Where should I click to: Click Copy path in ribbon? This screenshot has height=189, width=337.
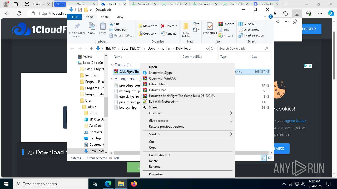(x=119, y=30)
